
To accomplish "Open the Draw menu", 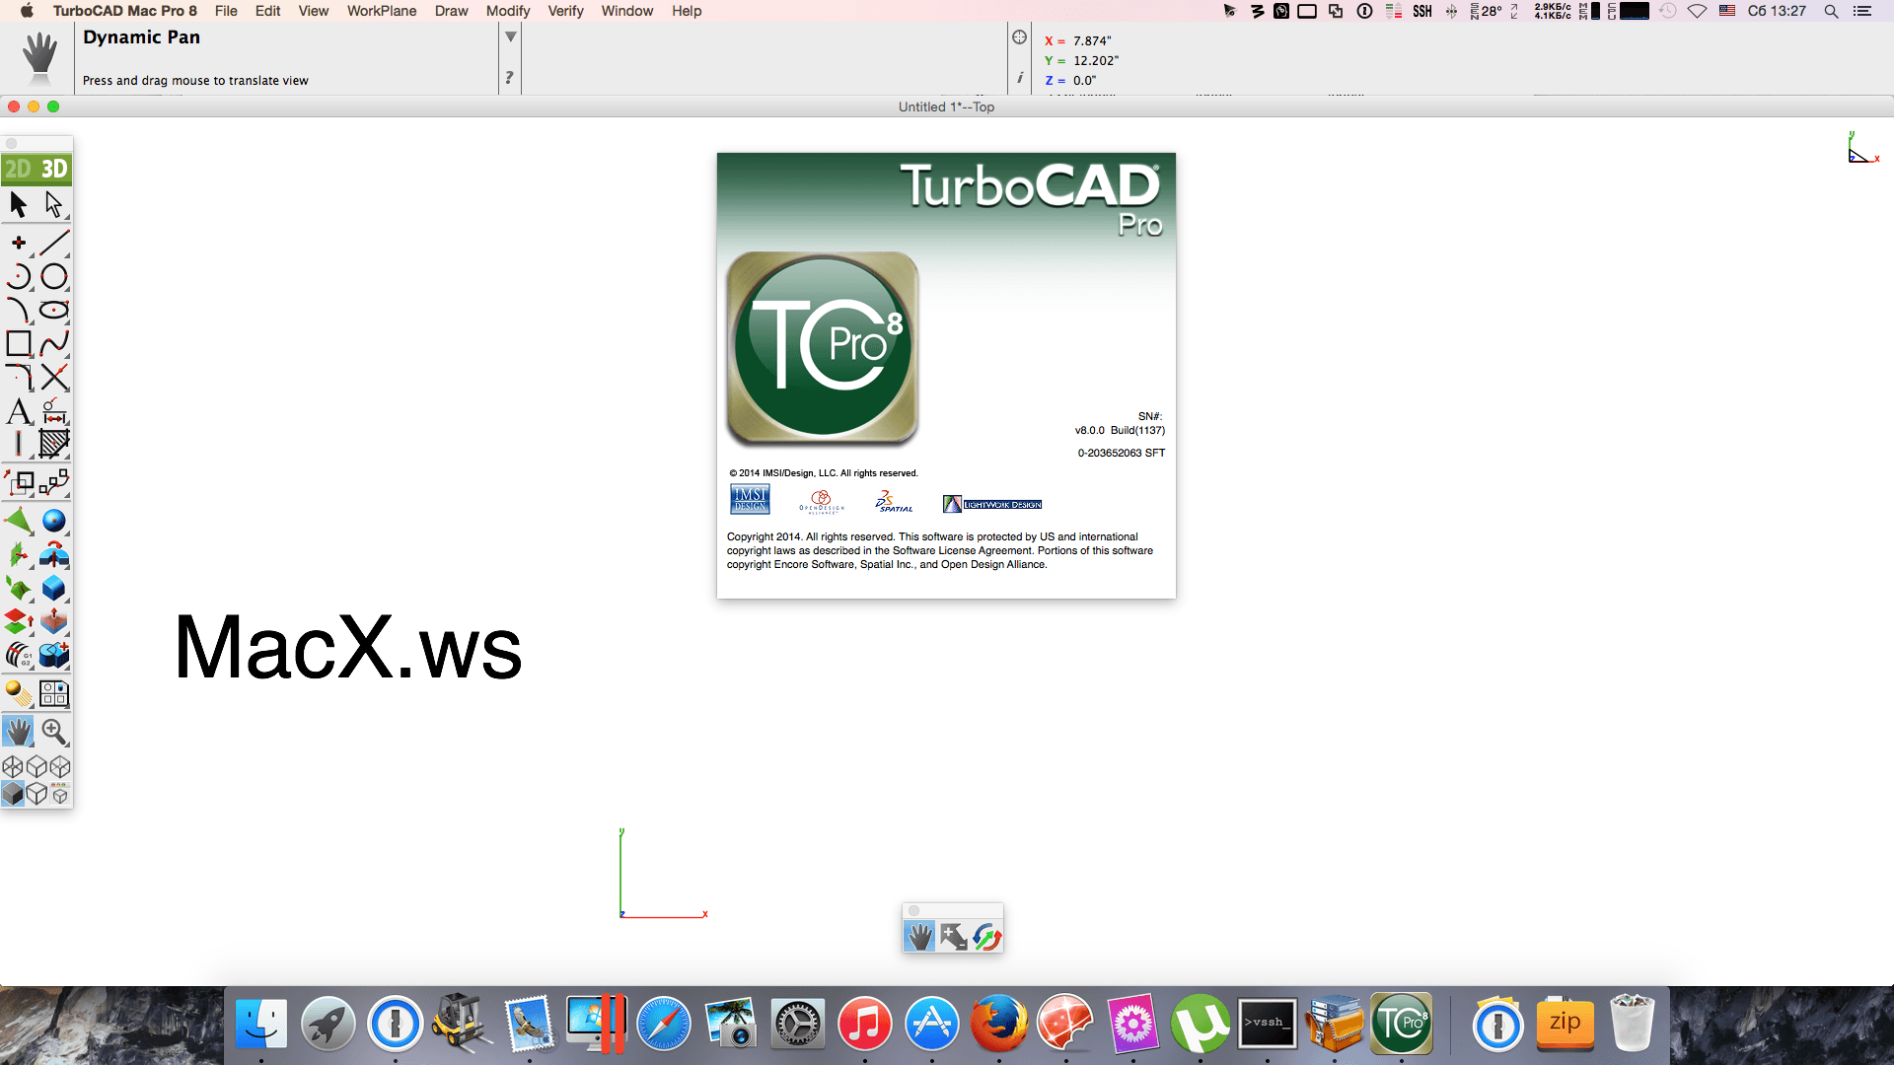I will click(452, 11).
